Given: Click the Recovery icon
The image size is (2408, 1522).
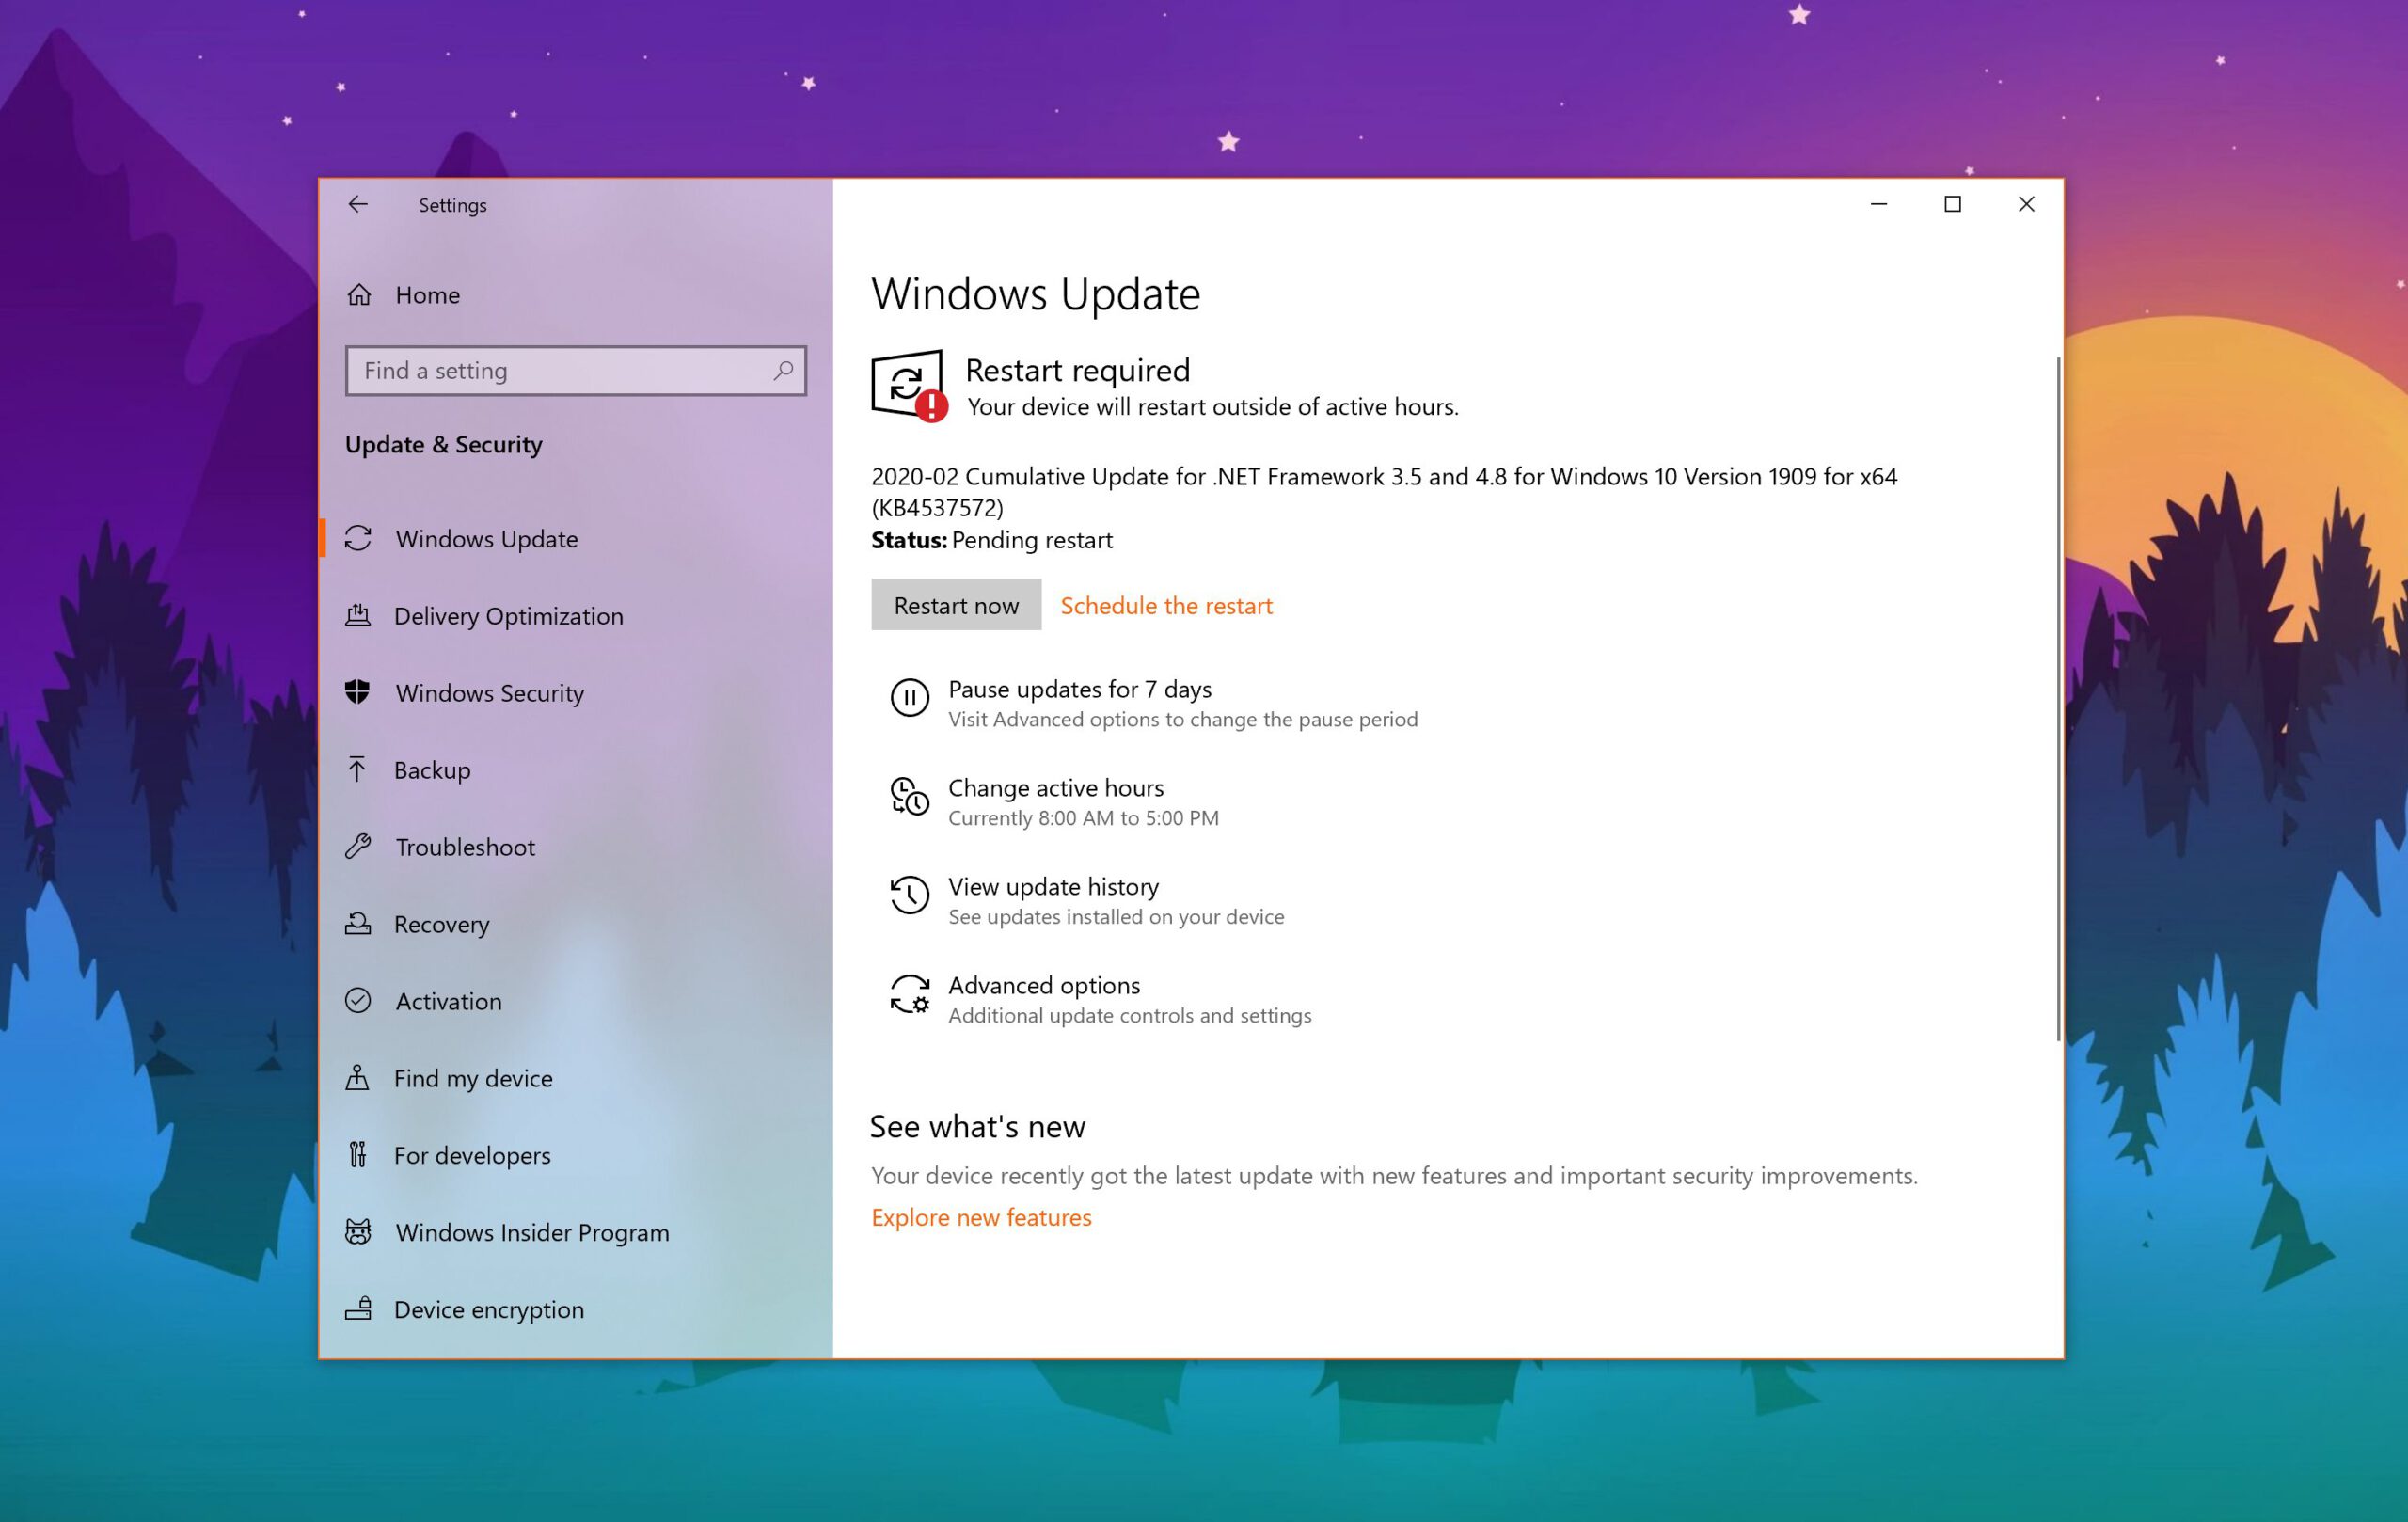Looking at the screenshot, I should point(358,923).
